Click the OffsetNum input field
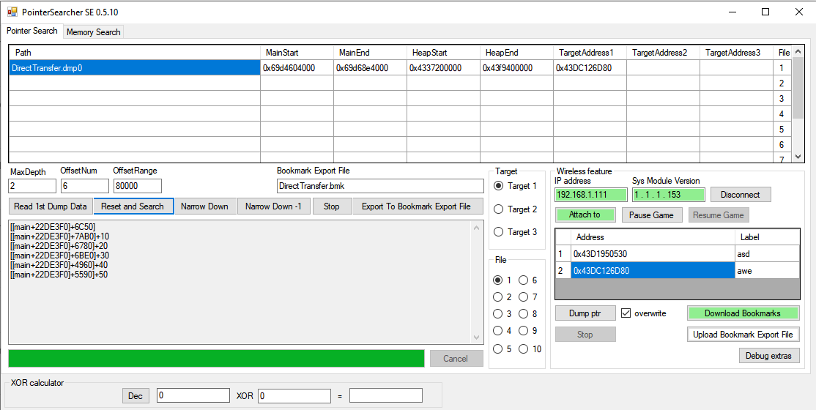 (x=85, y=186)
